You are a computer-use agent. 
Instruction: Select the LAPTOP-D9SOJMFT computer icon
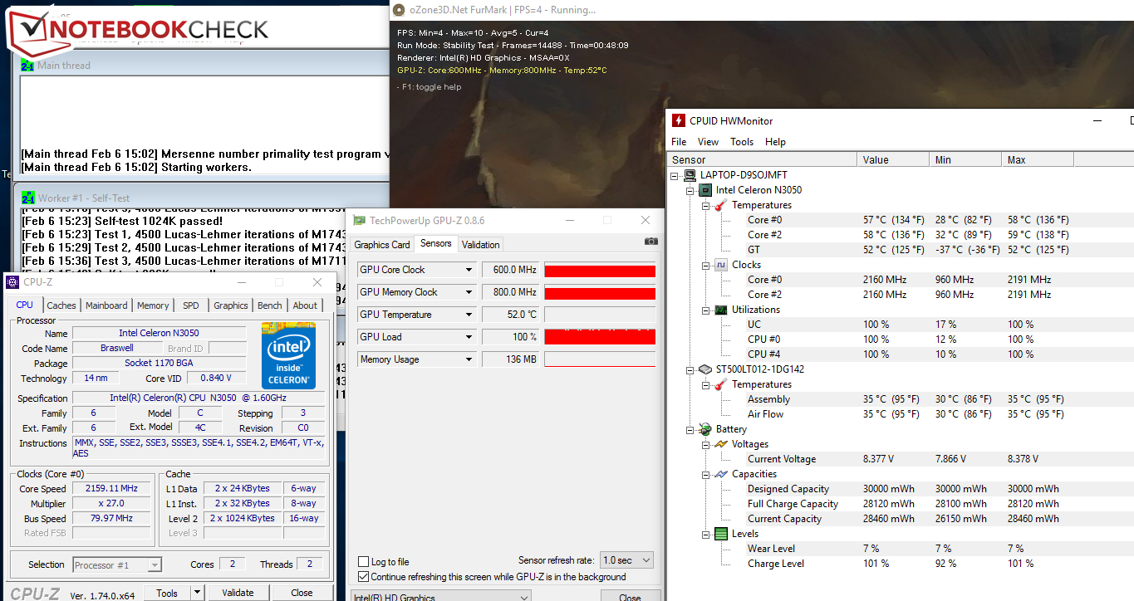click(689, 175)
